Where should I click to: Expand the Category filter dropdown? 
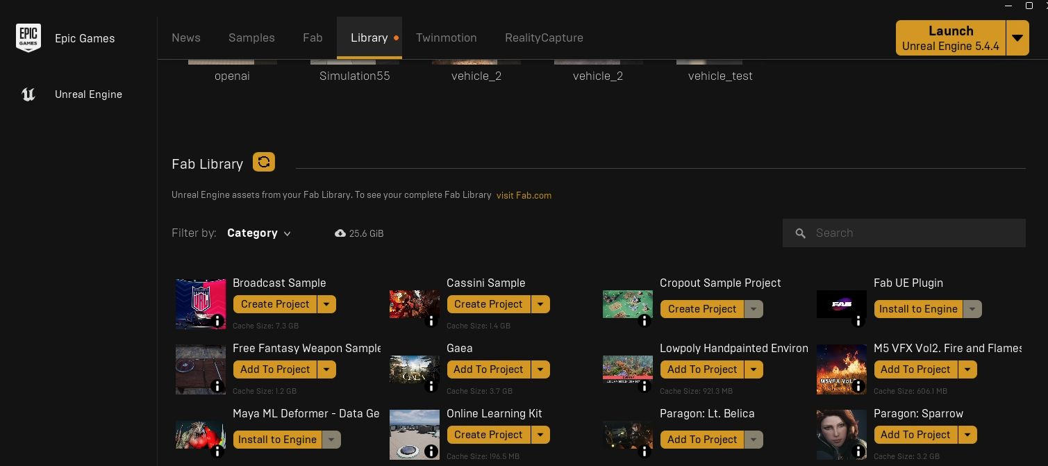pyautogui.click(x=259, y=233)
